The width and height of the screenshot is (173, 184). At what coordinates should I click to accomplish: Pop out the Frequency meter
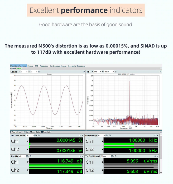155,135
